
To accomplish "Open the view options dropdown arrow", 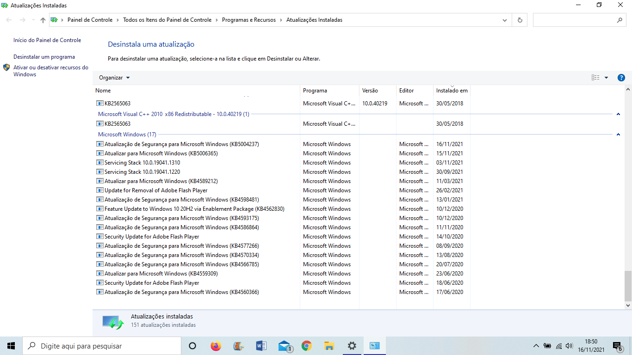I will tap(606, 78).
